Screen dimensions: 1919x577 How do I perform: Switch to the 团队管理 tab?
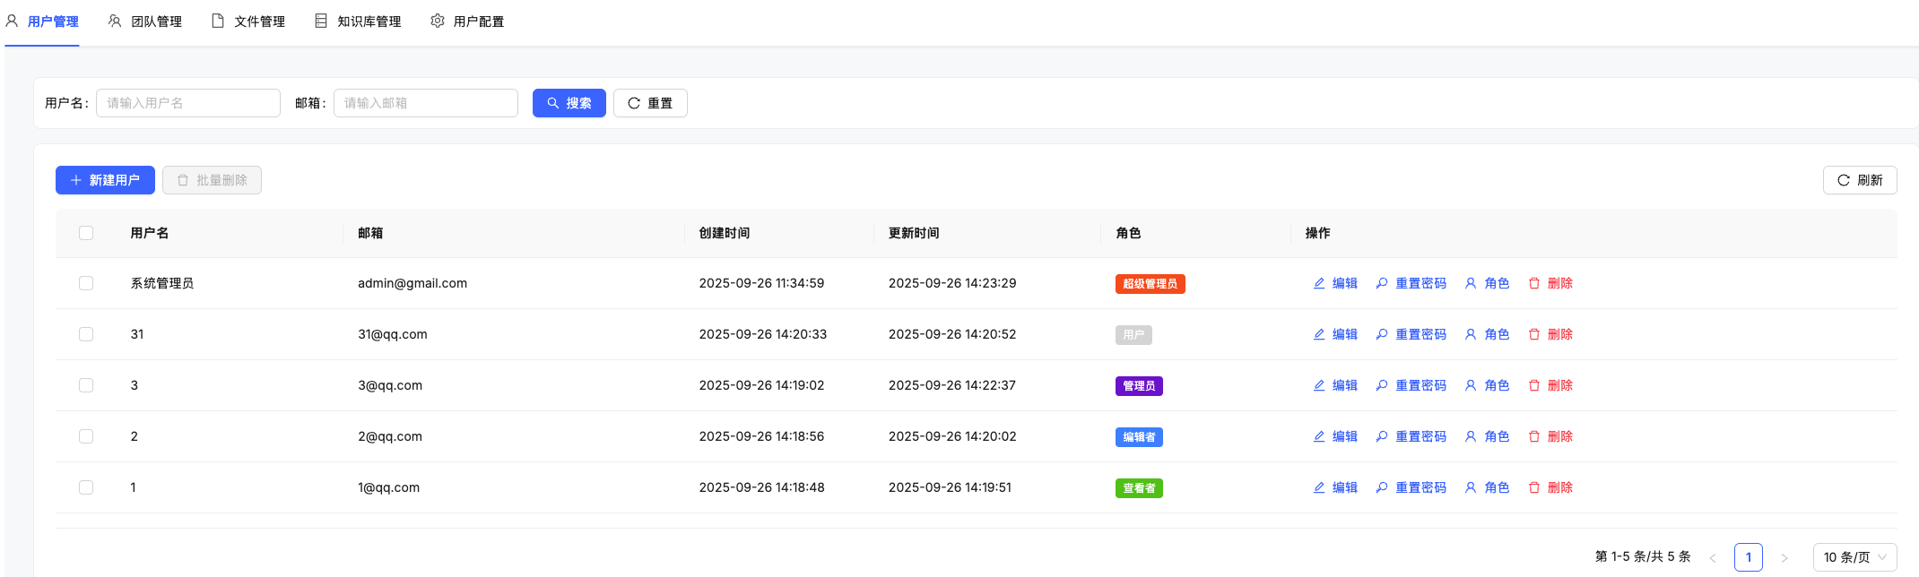[x=145, y=22]
